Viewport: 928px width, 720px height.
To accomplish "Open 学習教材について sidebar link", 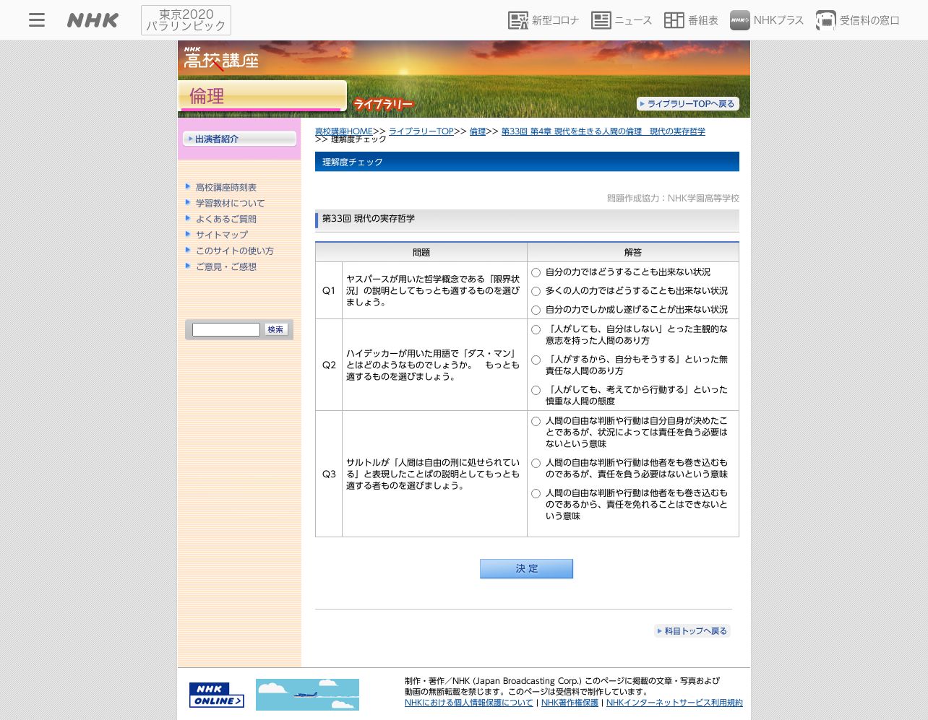I will click(230, 203).
